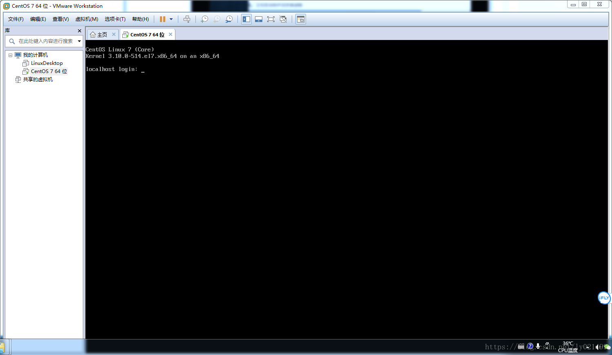Open the 选项卡(T) menu
612x355 pixels.
[x=115, y=19]
